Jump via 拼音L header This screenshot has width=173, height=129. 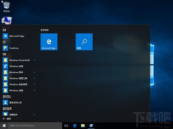[x=7, y=97]
